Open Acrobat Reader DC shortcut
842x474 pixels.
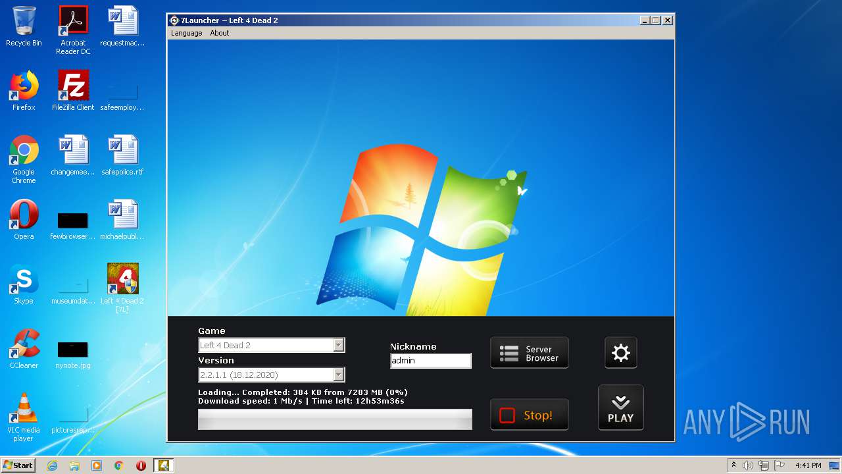(x=73, y=30)
